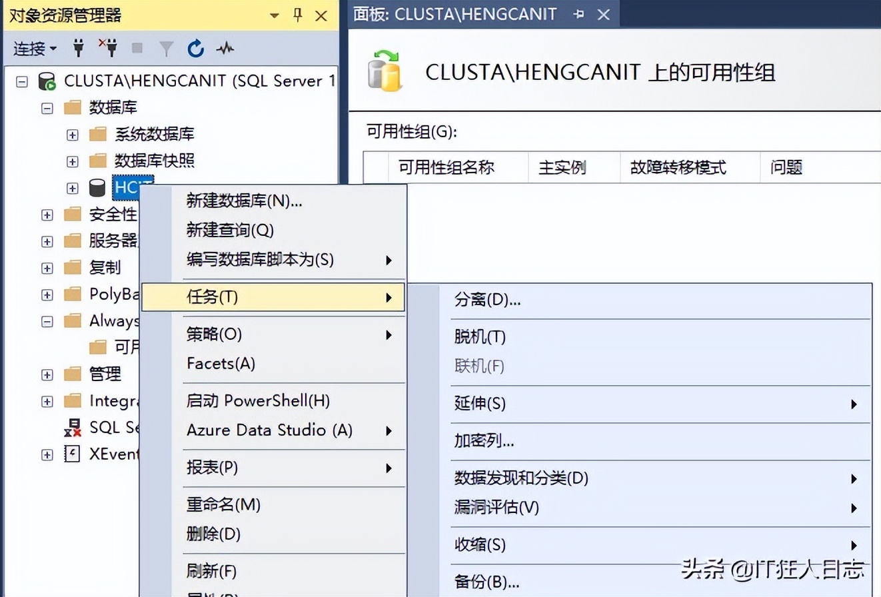Sort by 故障转移模式 column header
Screen dimensions: 881x597
point(690,167)
